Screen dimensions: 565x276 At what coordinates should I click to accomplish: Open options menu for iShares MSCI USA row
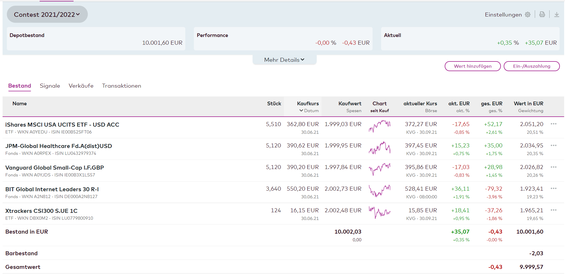(553, 124)
